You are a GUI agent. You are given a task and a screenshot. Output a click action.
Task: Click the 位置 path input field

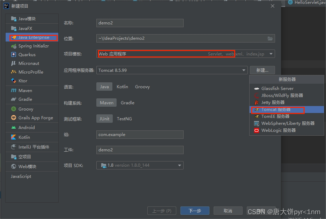click(x=186, y=38)
